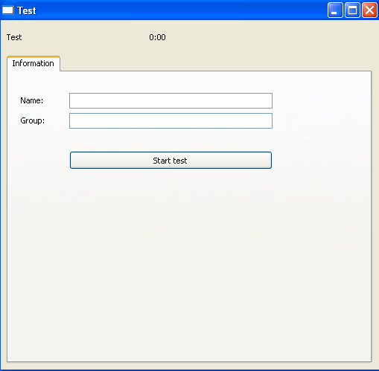Activate the Information tab header
This screenshot has width=379, height=371.
pos(34,63)
